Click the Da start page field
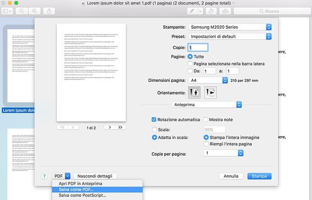 click(x=210, y=71)
